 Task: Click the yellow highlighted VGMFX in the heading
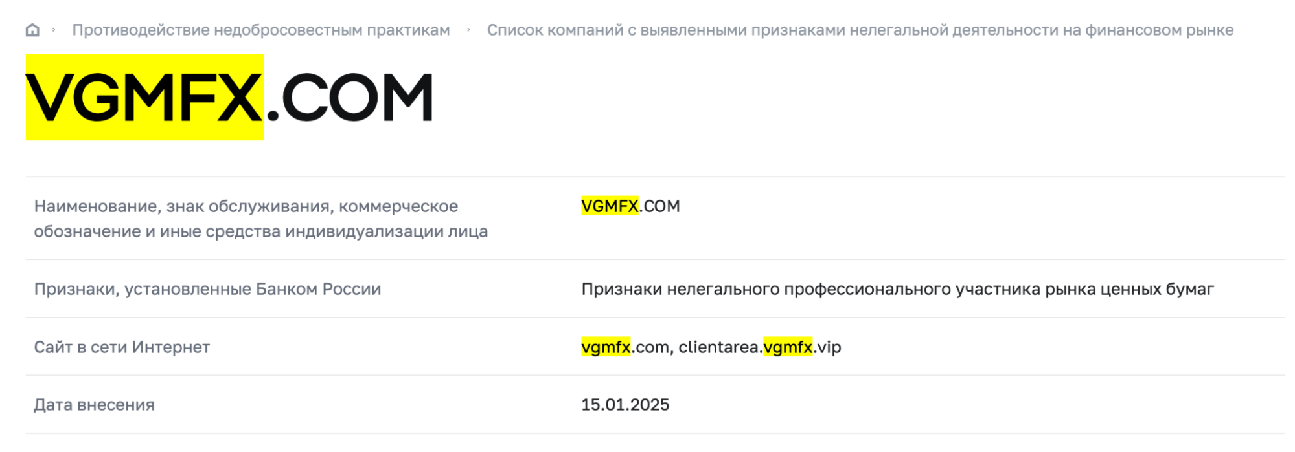point(144,98)
